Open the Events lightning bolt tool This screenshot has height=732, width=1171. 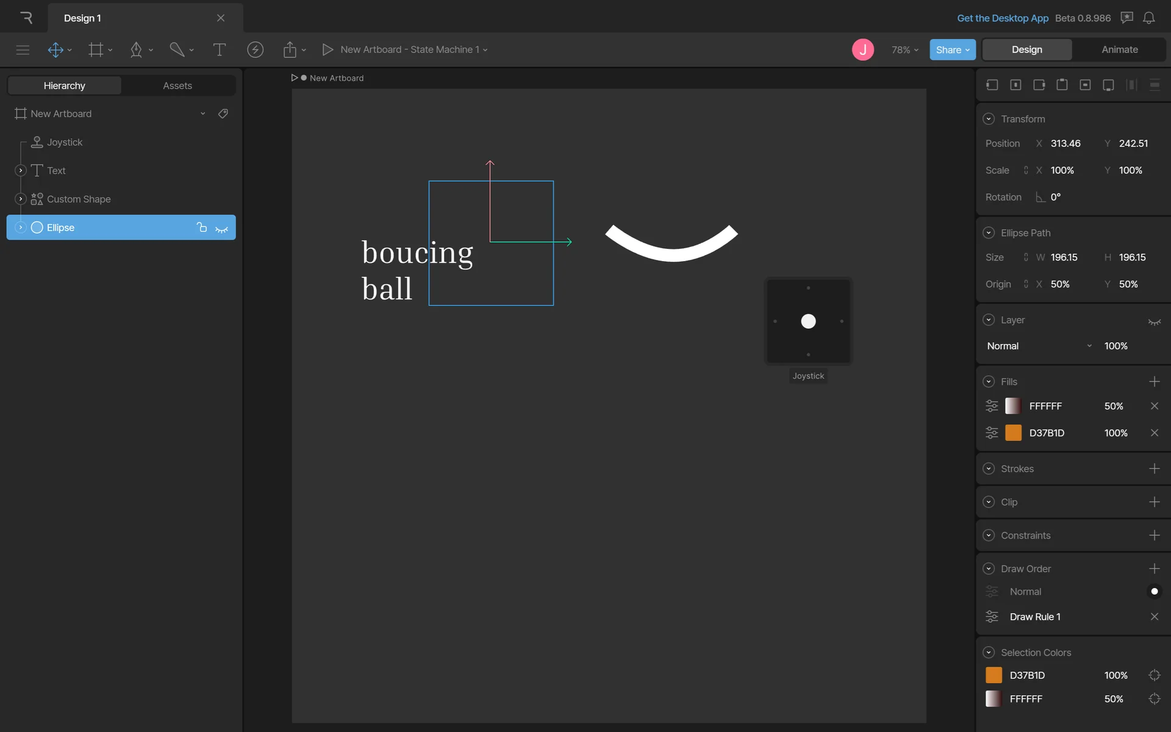pos(255,49)
